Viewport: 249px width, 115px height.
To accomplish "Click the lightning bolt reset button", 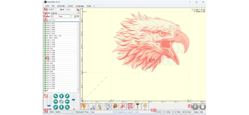I will (x=84, y=106).
